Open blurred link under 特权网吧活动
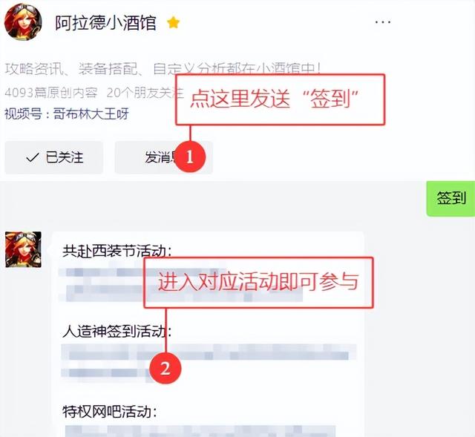Image resolution: width=475 pixels, height=437 pixels. pyautogui.click(x=200, y=431)
